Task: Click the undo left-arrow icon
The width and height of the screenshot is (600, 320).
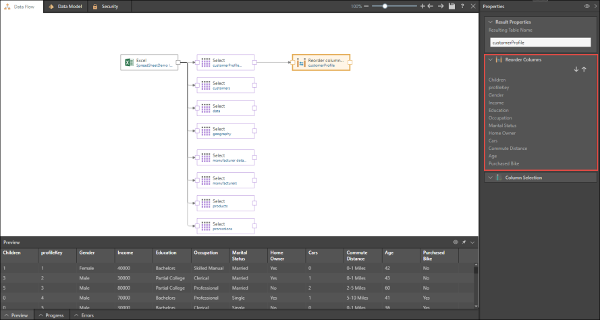Action: pos(431,6)
